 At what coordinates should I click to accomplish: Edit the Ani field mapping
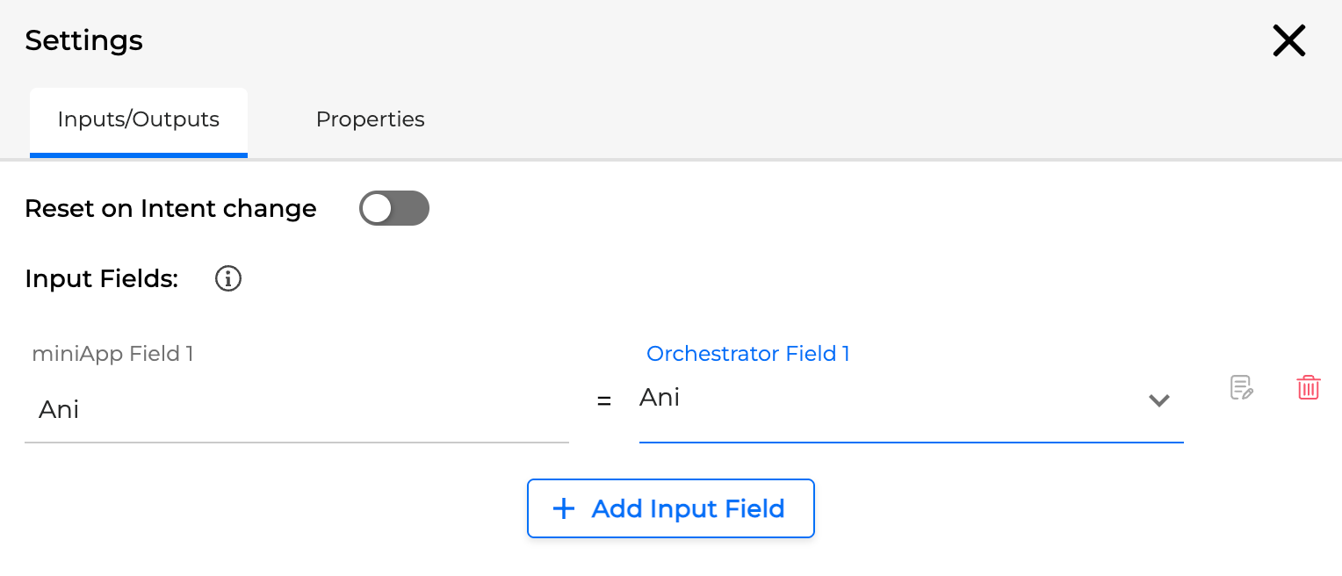1241,387
